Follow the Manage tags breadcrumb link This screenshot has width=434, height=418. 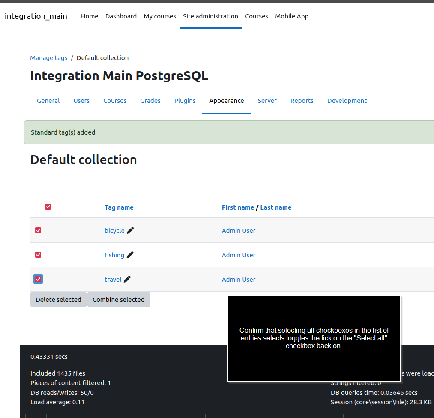[49, 58]
